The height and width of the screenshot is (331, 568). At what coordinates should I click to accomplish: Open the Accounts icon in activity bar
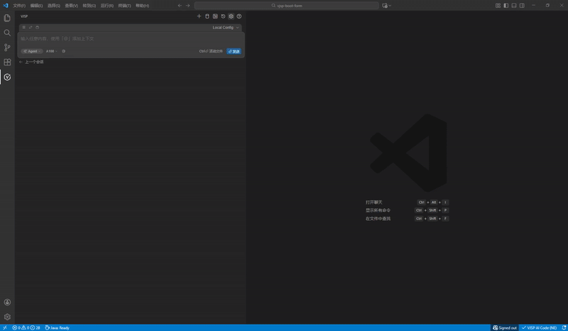tap(7, 302)
